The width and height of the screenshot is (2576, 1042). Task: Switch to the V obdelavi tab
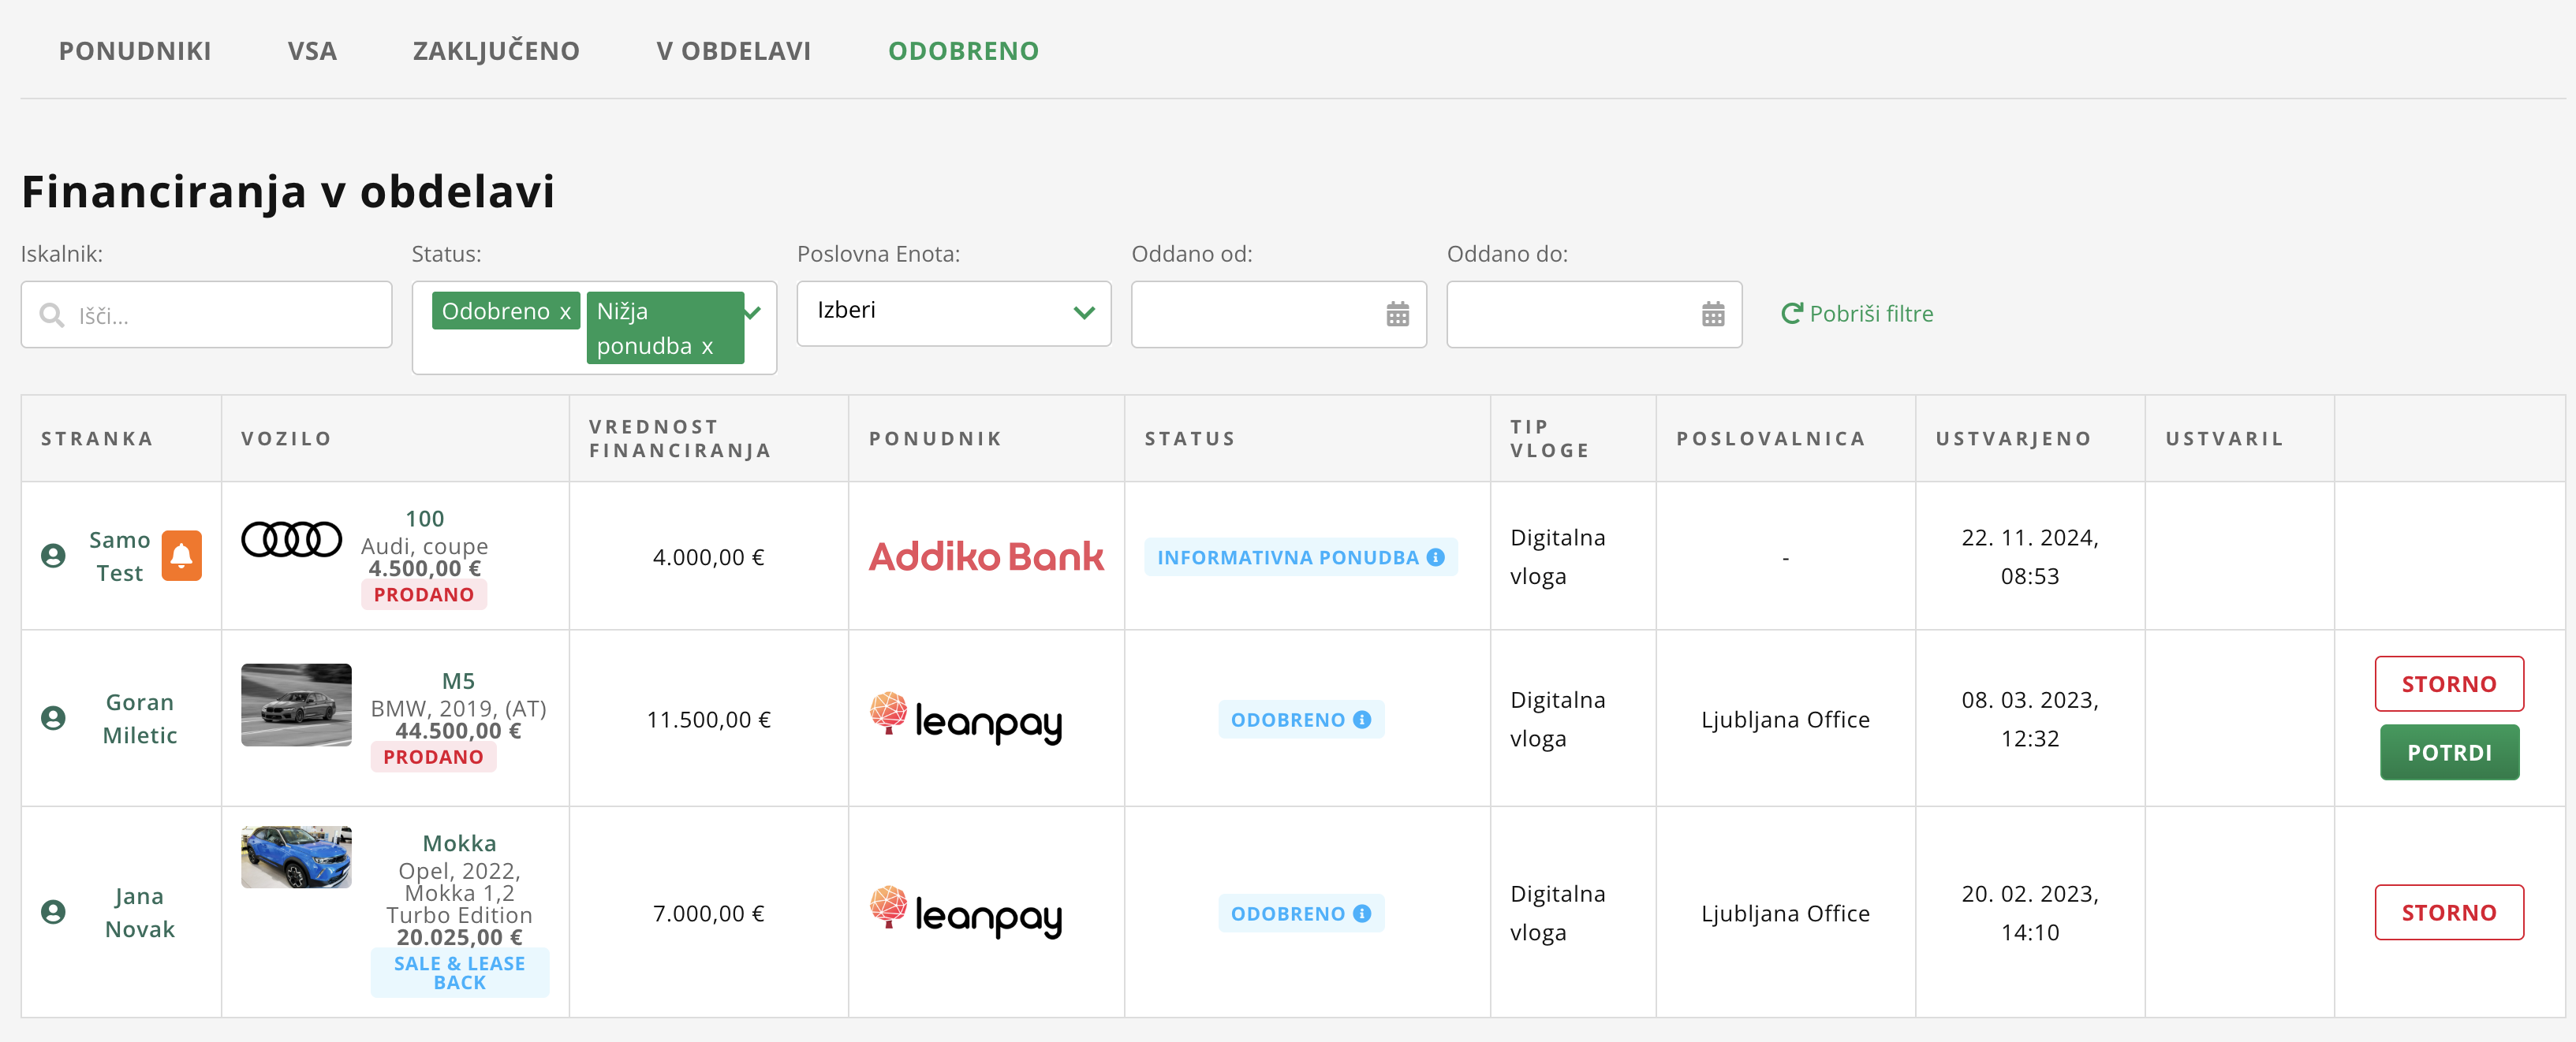[x=733, y=51]
